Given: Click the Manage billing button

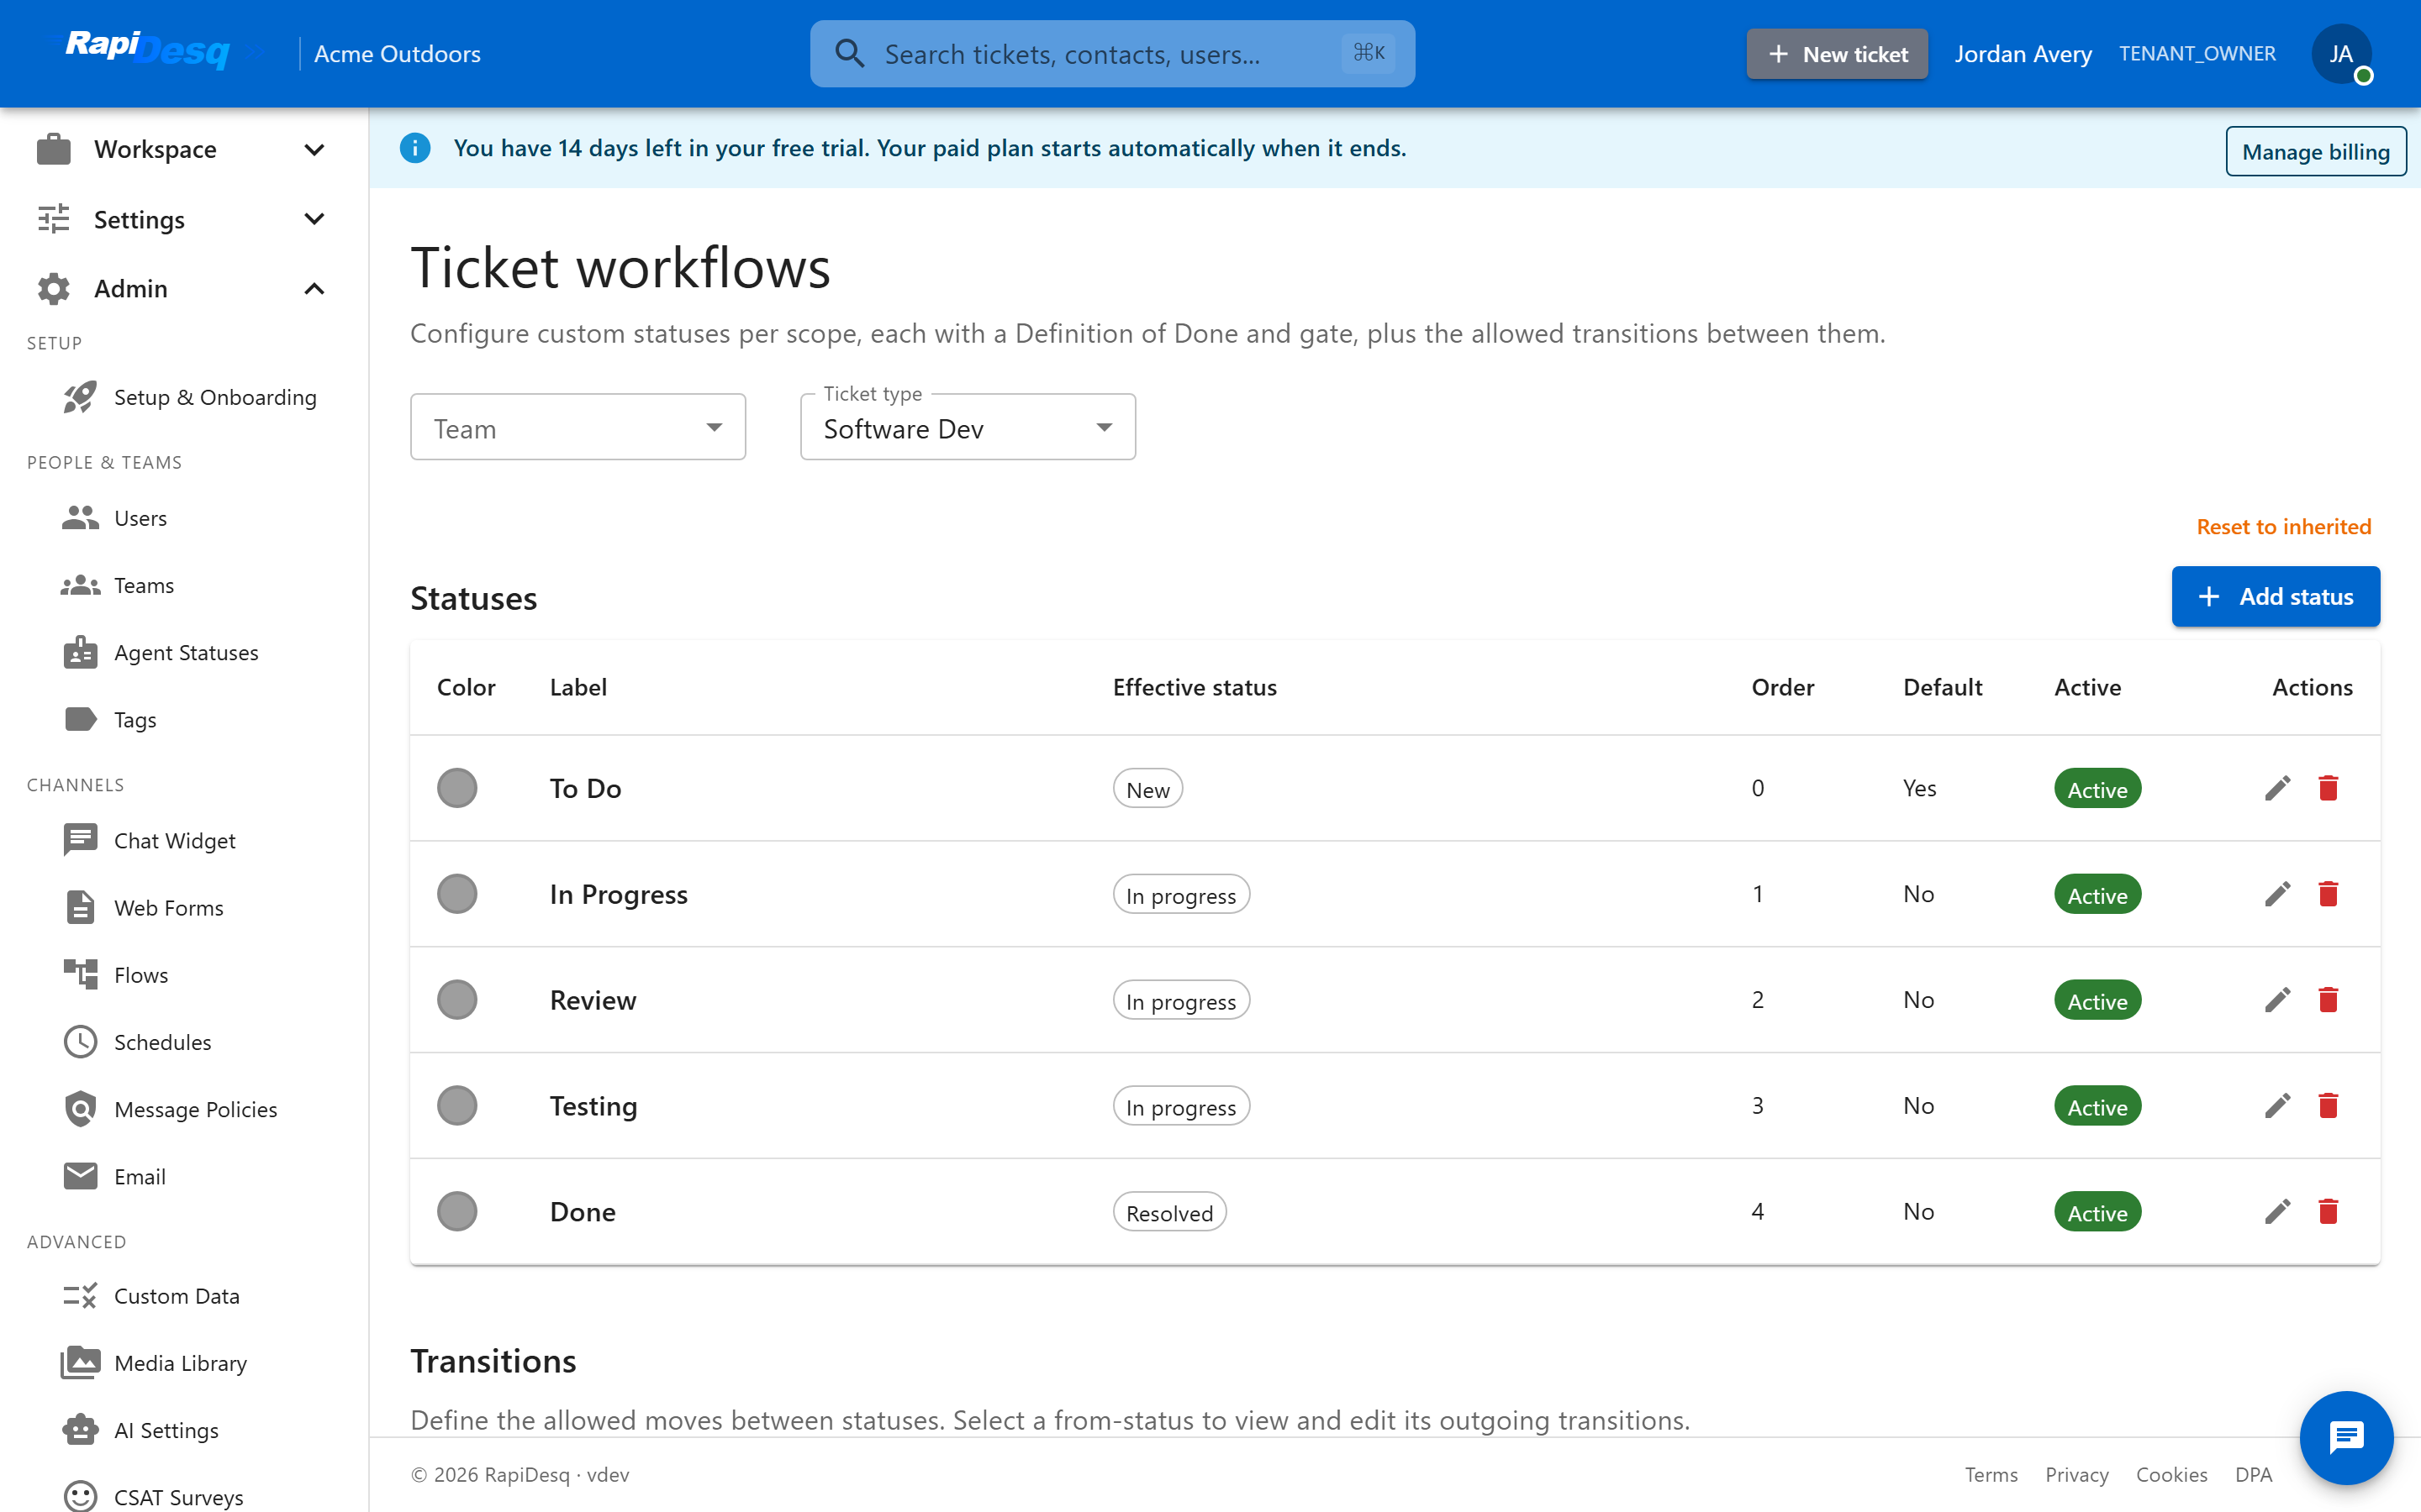Looking at the screenshot, I should click(2315, 151).
